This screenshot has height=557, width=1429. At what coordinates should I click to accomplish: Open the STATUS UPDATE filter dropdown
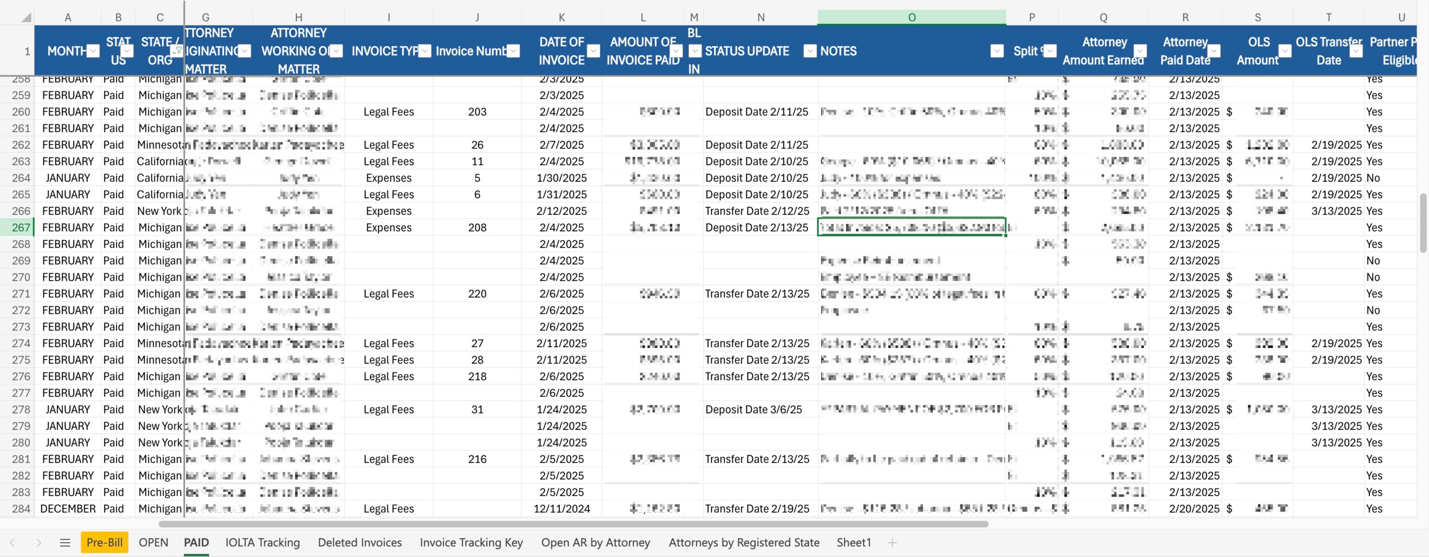[x=810, y=51]
